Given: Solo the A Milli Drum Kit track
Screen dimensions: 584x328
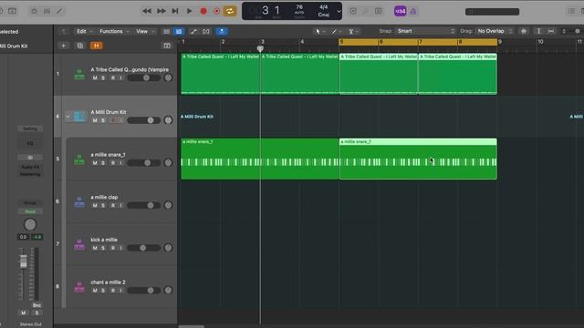Looking at the screenshot, I should point(103,120).
